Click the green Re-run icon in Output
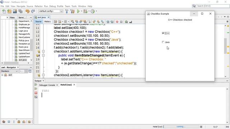 (36, 85)
